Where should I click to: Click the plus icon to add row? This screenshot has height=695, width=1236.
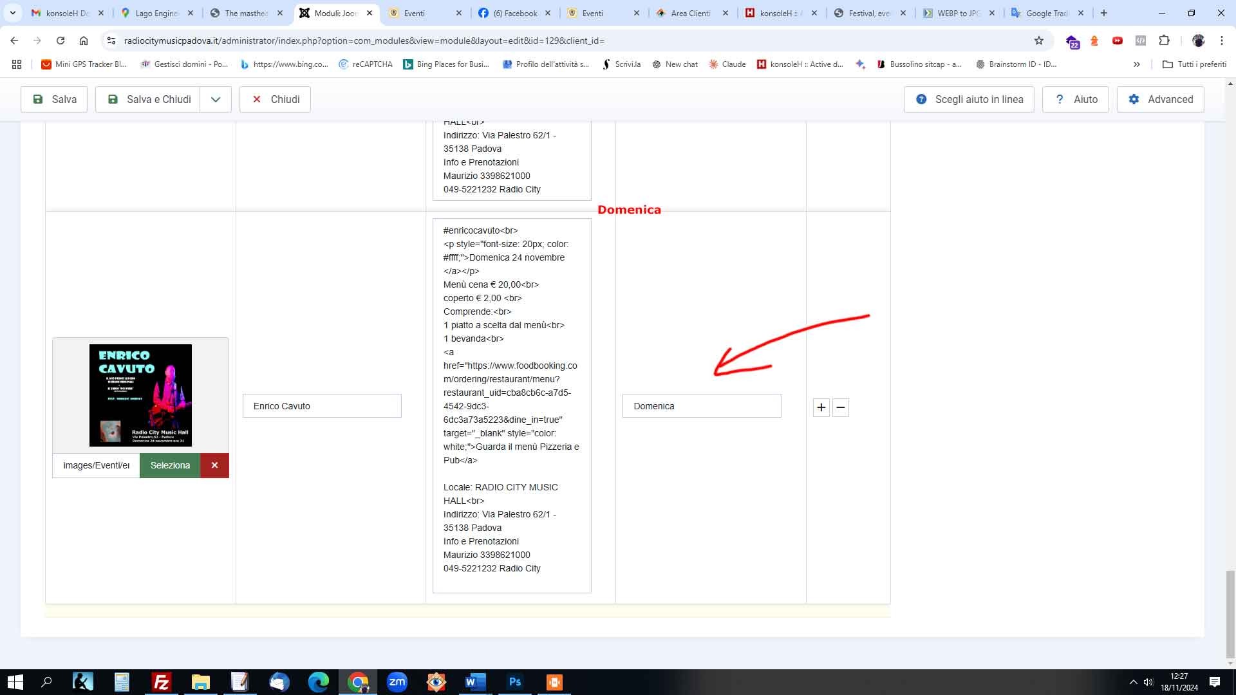[821, 407]
